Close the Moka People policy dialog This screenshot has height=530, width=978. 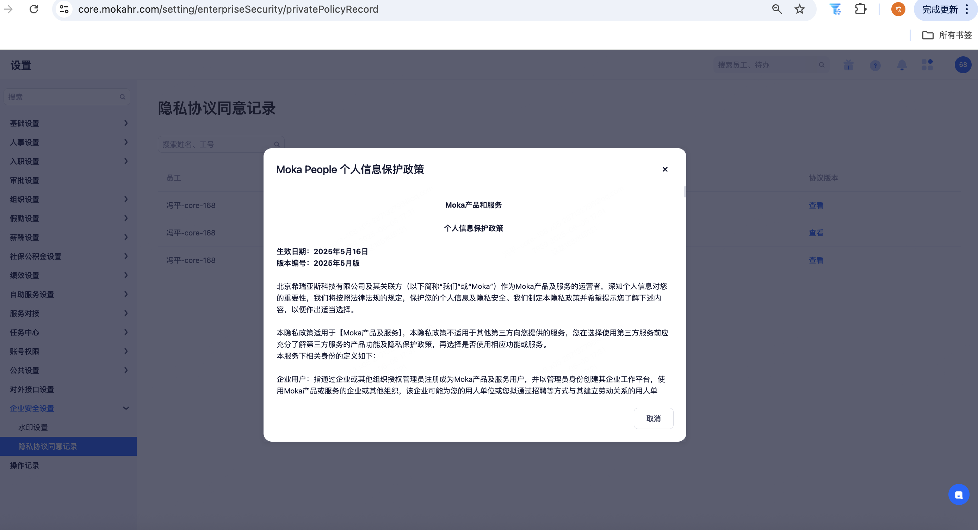(x=665, y=169)
